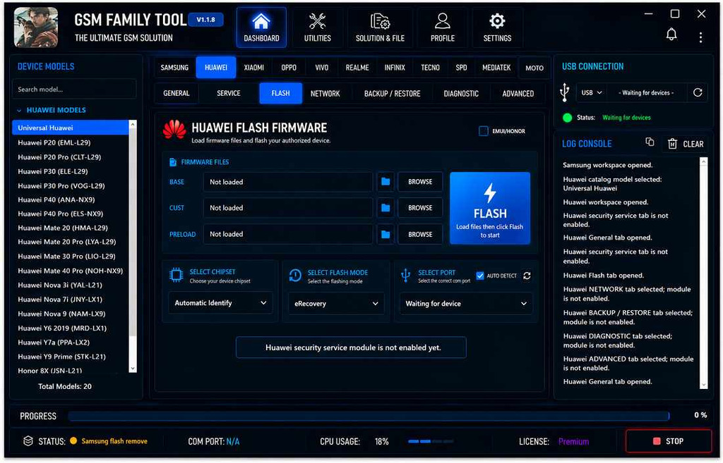The image size is (723, 463).
Task: Clear the log console
Action: [686, 144]
